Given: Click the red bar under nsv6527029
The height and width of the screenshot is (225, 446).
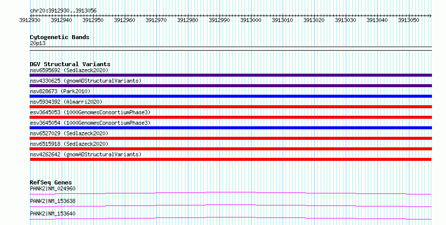Looking at the screenshot, I should tap(231, 138).
